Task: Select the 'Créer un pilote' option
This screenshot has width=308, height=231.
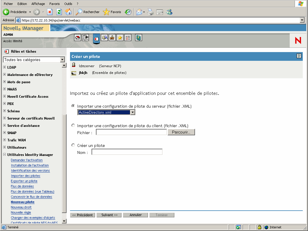Action: point(73,145)
